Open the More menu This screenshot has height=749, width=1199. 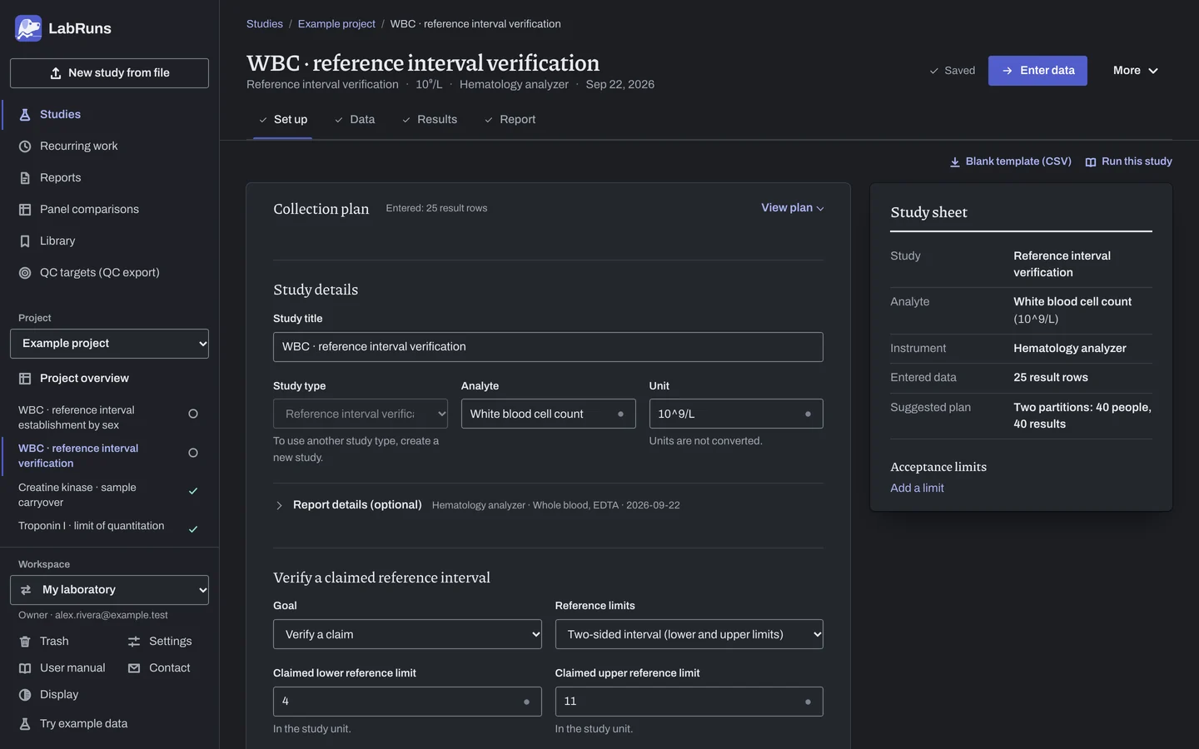[1136, 71]
